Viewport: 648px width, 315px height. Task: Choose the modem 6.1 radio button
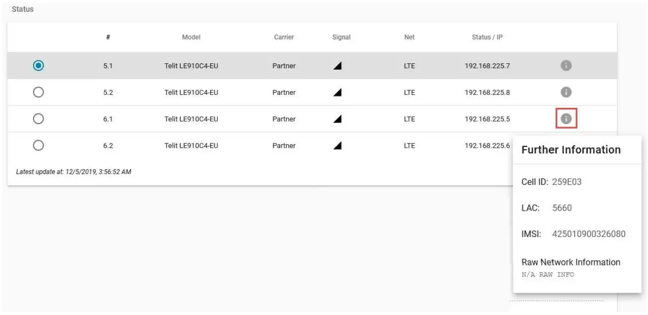pos(38,119)
